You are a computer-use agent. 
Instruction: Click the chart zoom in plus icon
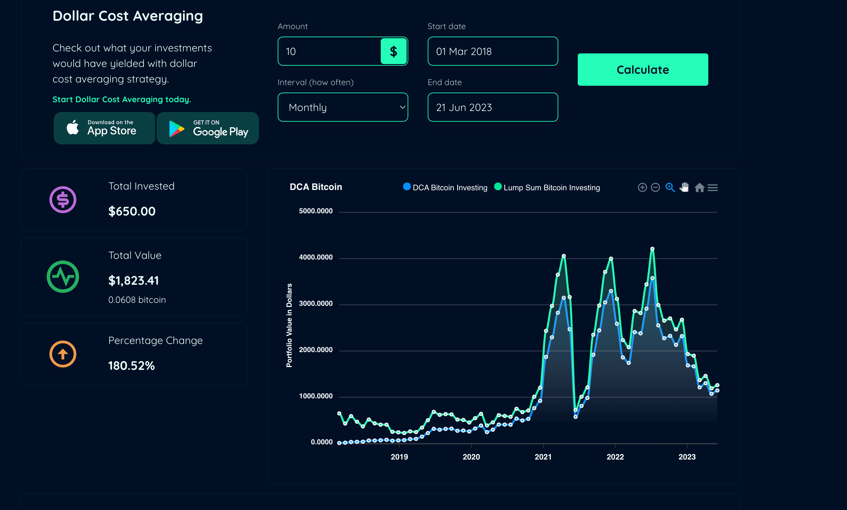[x=642, y=187]
